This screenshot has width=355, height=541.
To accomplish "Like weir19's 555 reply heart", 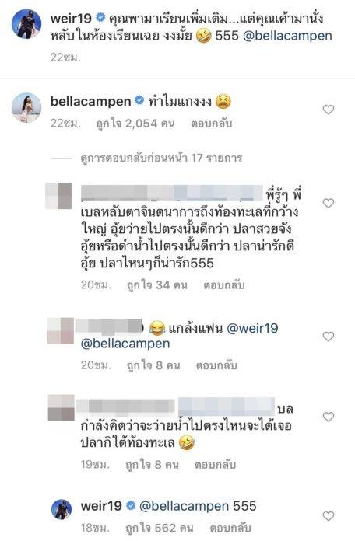I will [328, 516].
